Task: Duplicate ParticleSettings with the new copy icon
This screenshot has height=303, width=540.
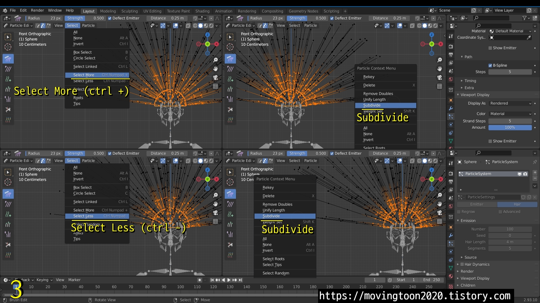Action: click(x=529, y=197)
